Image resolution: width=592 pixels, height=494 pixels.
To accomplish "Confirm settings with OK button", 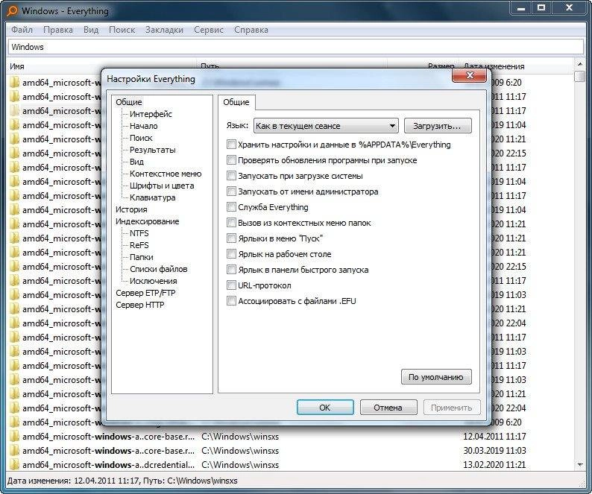I will 325,408.
